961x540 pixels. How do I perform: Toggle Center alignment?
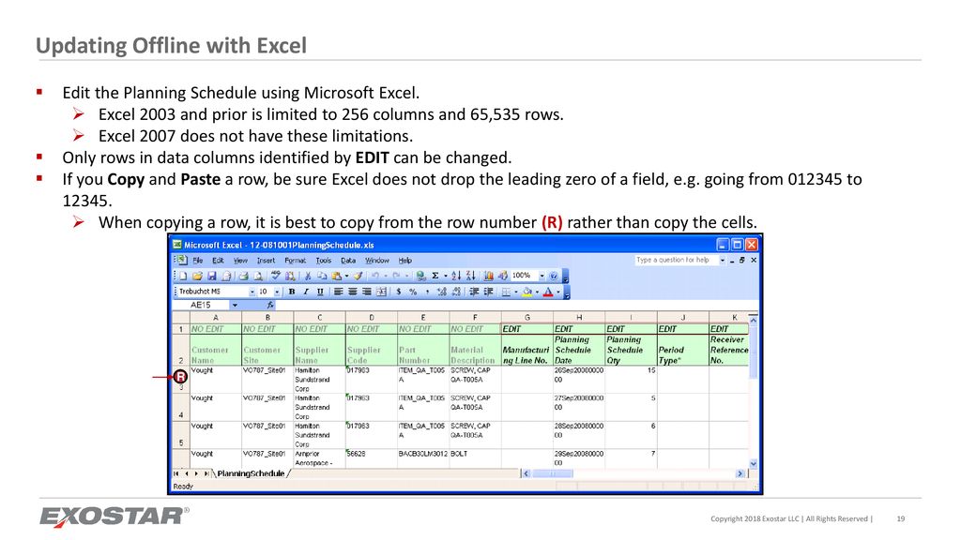353,292
